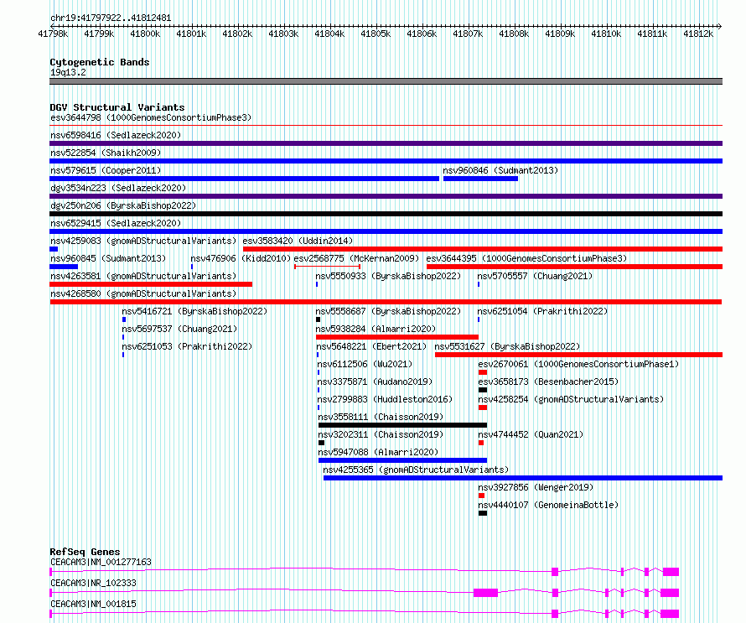Click nsv4255365 (gnomADStructuralVariants) label
The height and width of the screenshot is (623, 746).
pos(416,470)
